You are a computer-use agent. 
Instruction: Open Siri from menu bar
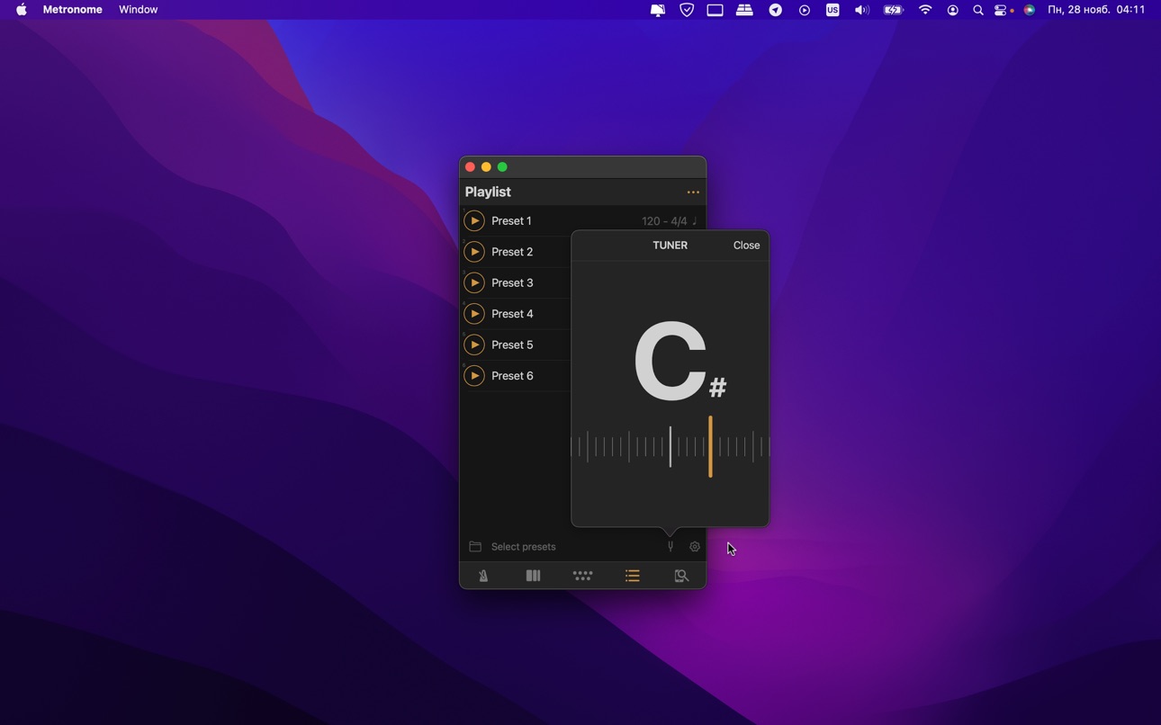click(x=1030, y=10)
